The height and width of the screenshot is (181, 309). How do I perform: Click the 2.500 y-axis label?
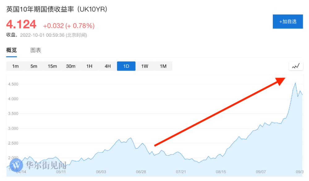tap(13, 143)
